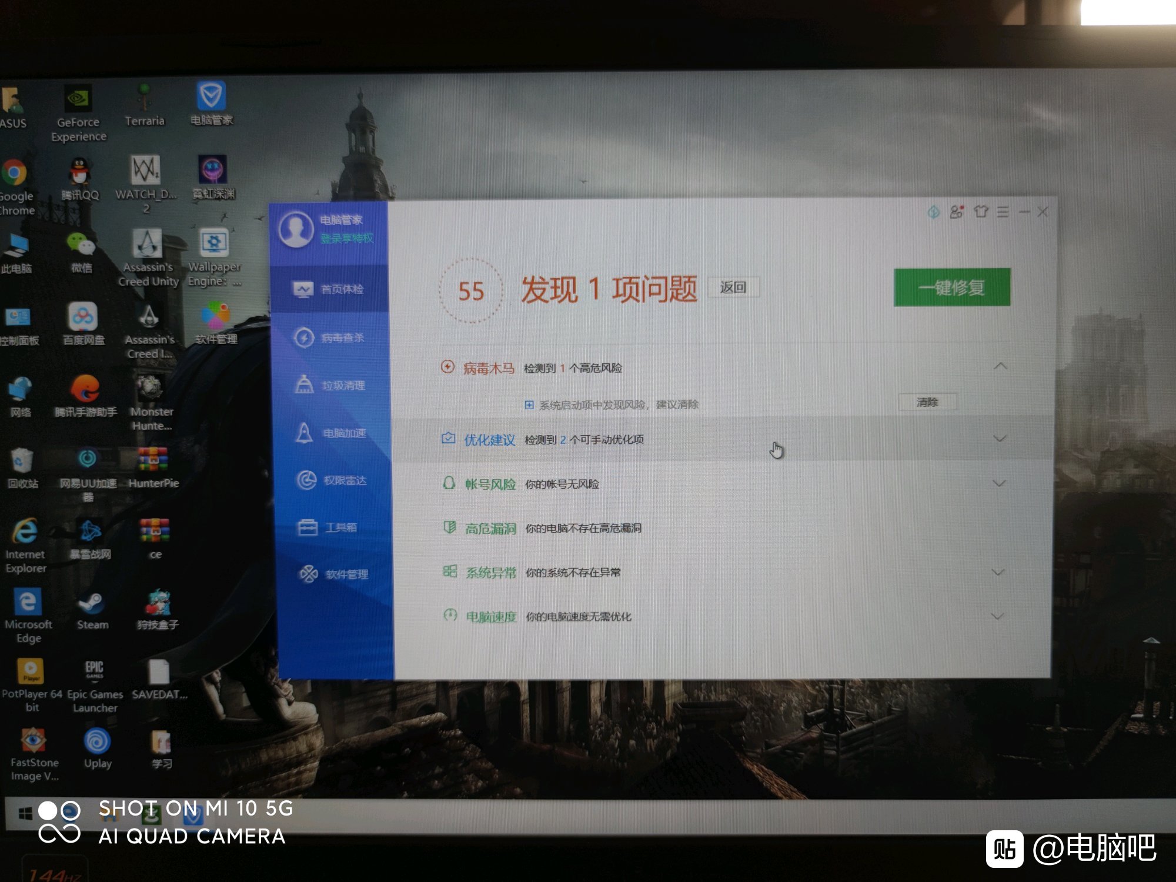Click the 返回 button next to the result title
The height and width of the screenshot is (882, 1176).
pos(733,287)
